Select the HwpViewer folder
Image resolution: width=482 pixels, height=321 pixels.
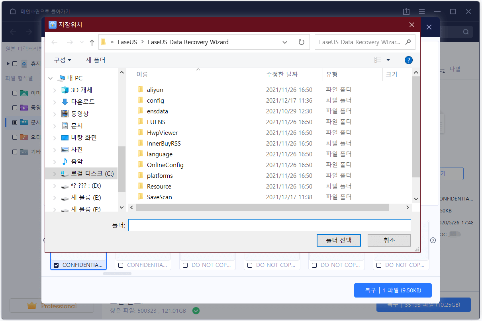(x=162, y=133)
